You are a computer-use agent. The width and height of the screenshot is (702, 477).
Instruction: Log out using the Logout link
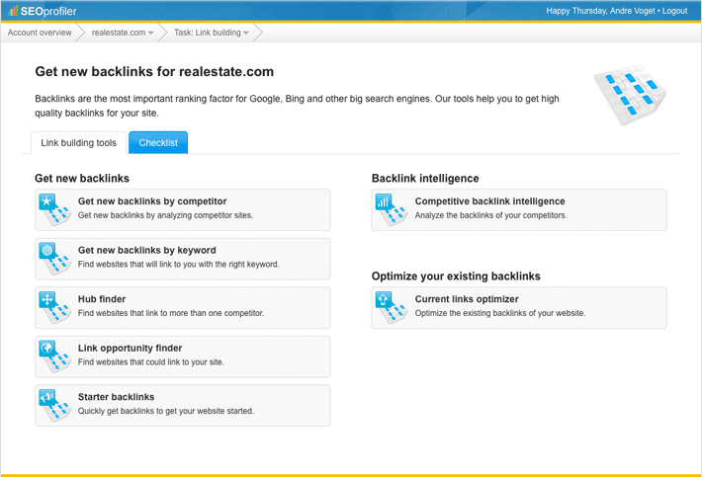(x=674, y=11)
